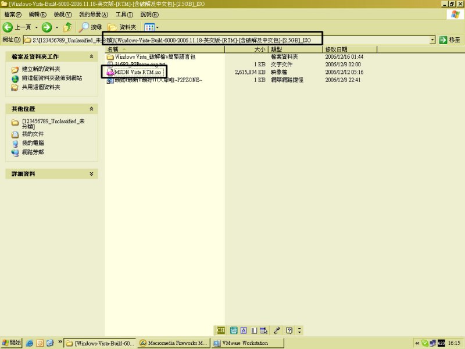Click the green phone tray icon
Viewport: 465px width, 349px height.
425,343
